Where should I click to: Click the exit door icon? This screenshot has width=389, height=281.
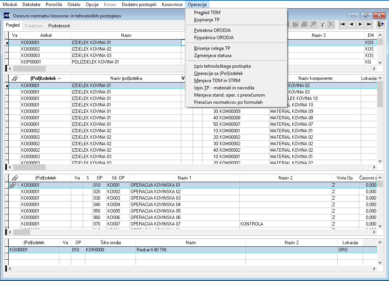380,24
